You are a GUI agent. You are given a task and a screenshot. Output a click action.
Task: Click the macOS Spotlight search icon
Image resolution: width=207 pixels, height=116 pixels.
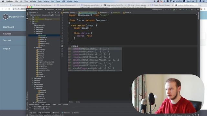(197, 1)
